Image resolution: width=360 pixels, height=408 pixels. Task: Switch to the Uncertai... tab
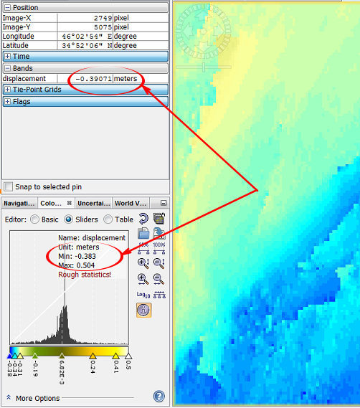click(x=94, y=203)
